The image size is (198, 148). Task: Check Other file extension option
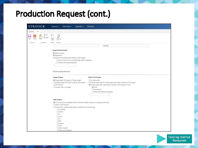(93, 92)
